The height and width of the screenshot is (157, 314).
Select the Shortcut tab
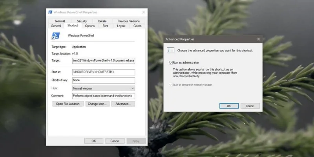73,26
